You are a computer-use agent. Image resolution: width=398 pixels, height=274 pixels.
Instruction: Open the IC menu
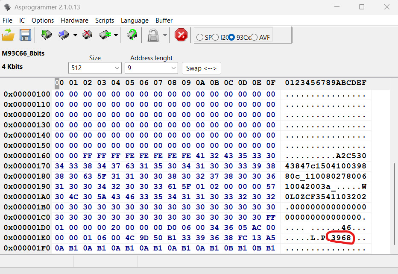(x=22, y=21)
